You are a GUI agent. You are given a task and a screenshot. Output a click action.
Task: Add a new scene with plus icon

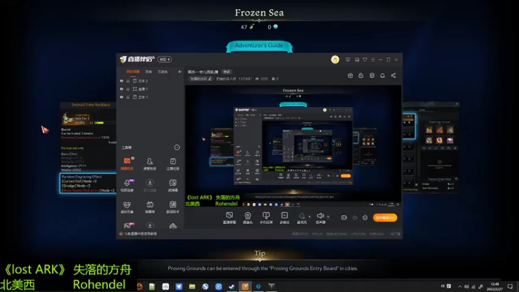pyautogui.click(x=180, y=71)
